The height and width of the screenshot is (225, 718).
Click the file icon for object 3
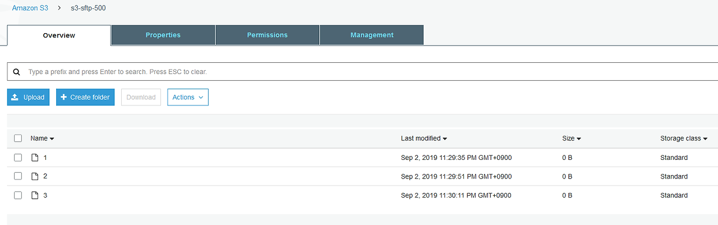pyautogui.click(x=35, y=195)
